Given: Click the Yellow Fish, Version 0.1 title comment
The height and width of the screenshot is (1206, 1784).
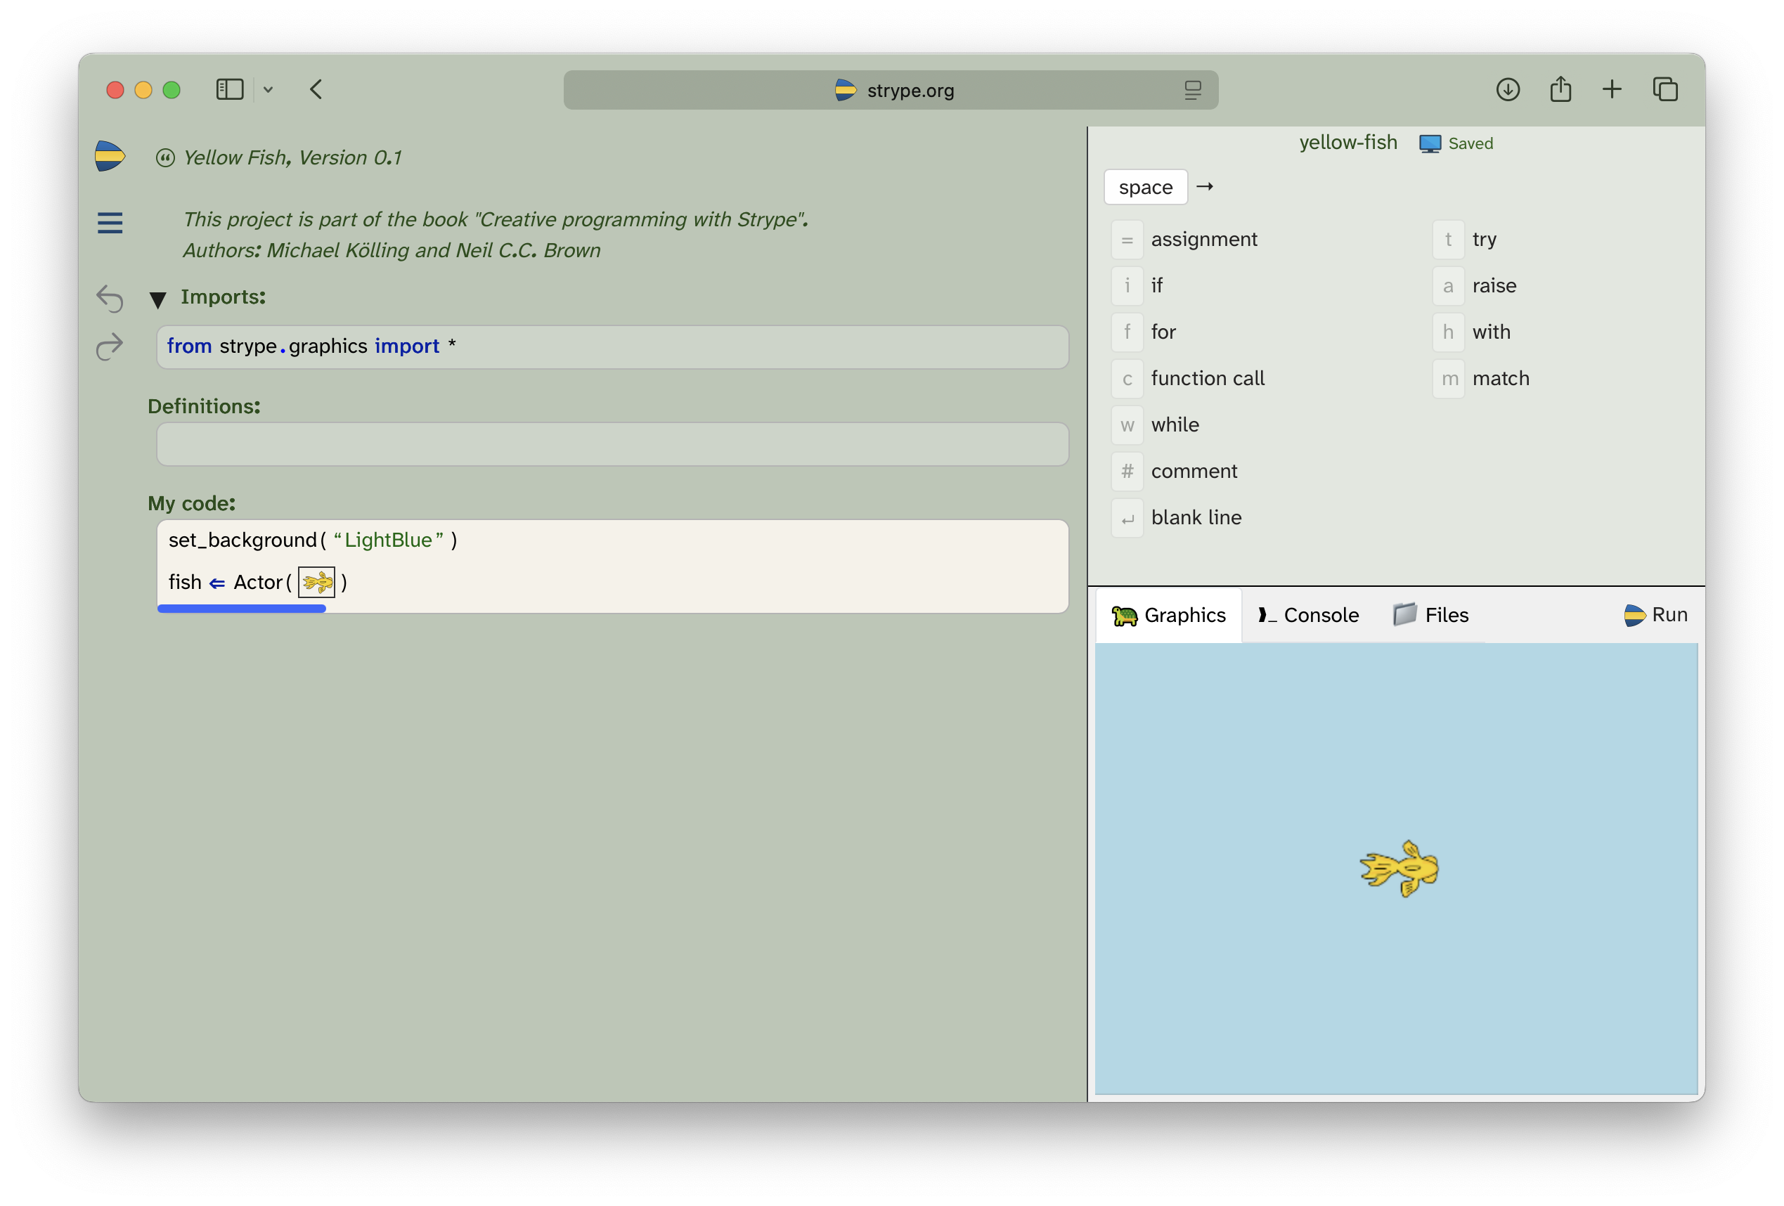Looking at the screenshot, I should 292,157.
